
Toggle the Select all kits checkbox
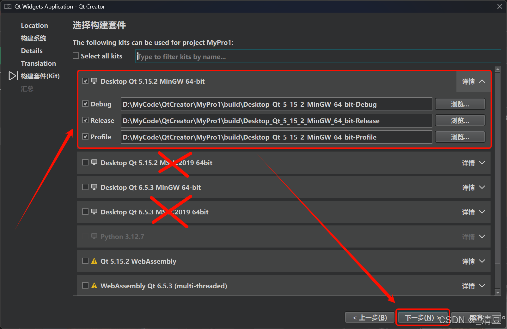[x=76, y=56]
